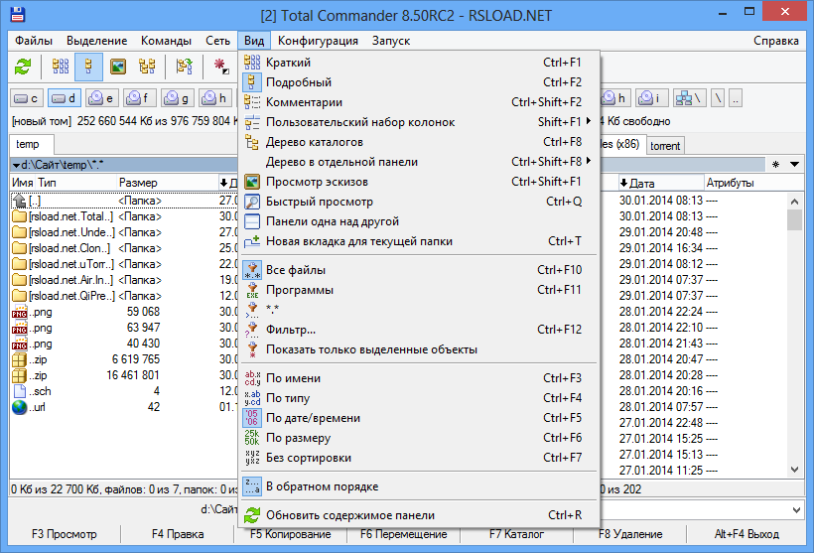
Task: Open the Конфигурация menu
Action: pyautogui.click(x=318, y=41)
